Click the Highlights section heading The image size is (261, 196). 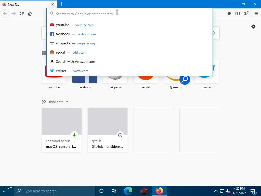pos(55,102)
